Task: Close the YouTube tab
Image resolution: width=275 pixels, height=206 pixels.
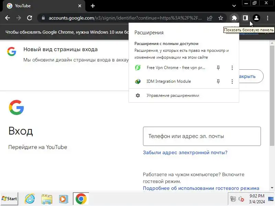Action: 80,6
